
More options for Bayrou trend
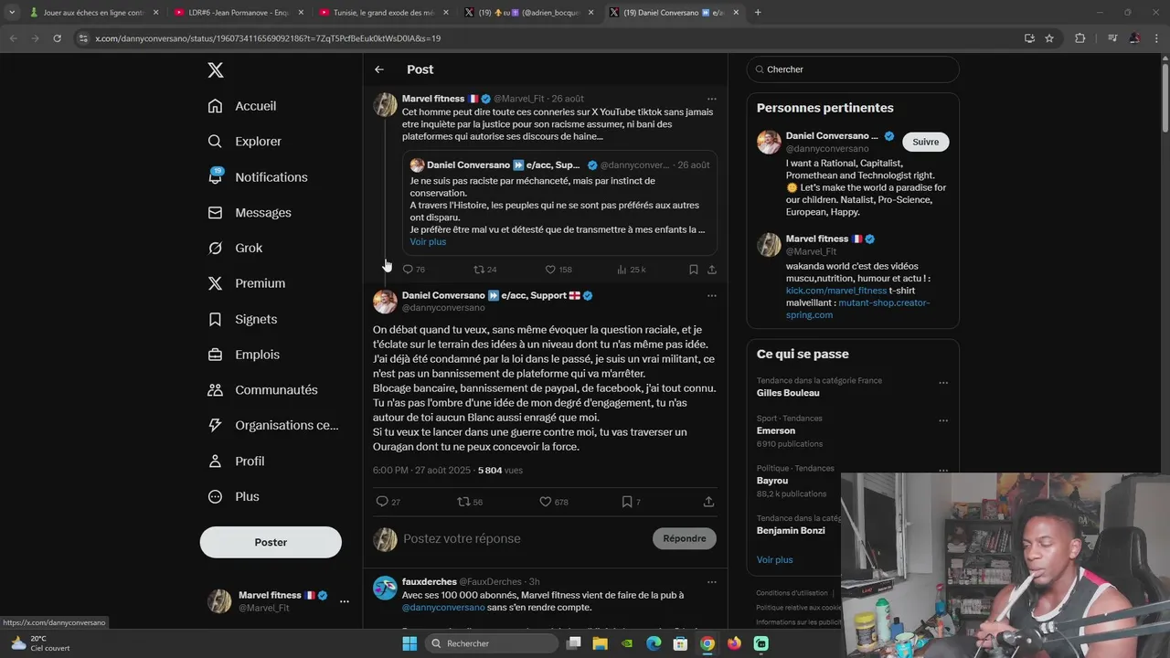click(x=943, y=471)
